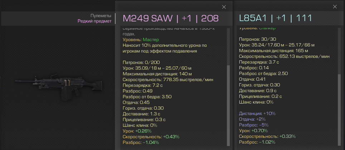Click 'Урон: 35.09/18 м' line

click(x=157, y=68)
